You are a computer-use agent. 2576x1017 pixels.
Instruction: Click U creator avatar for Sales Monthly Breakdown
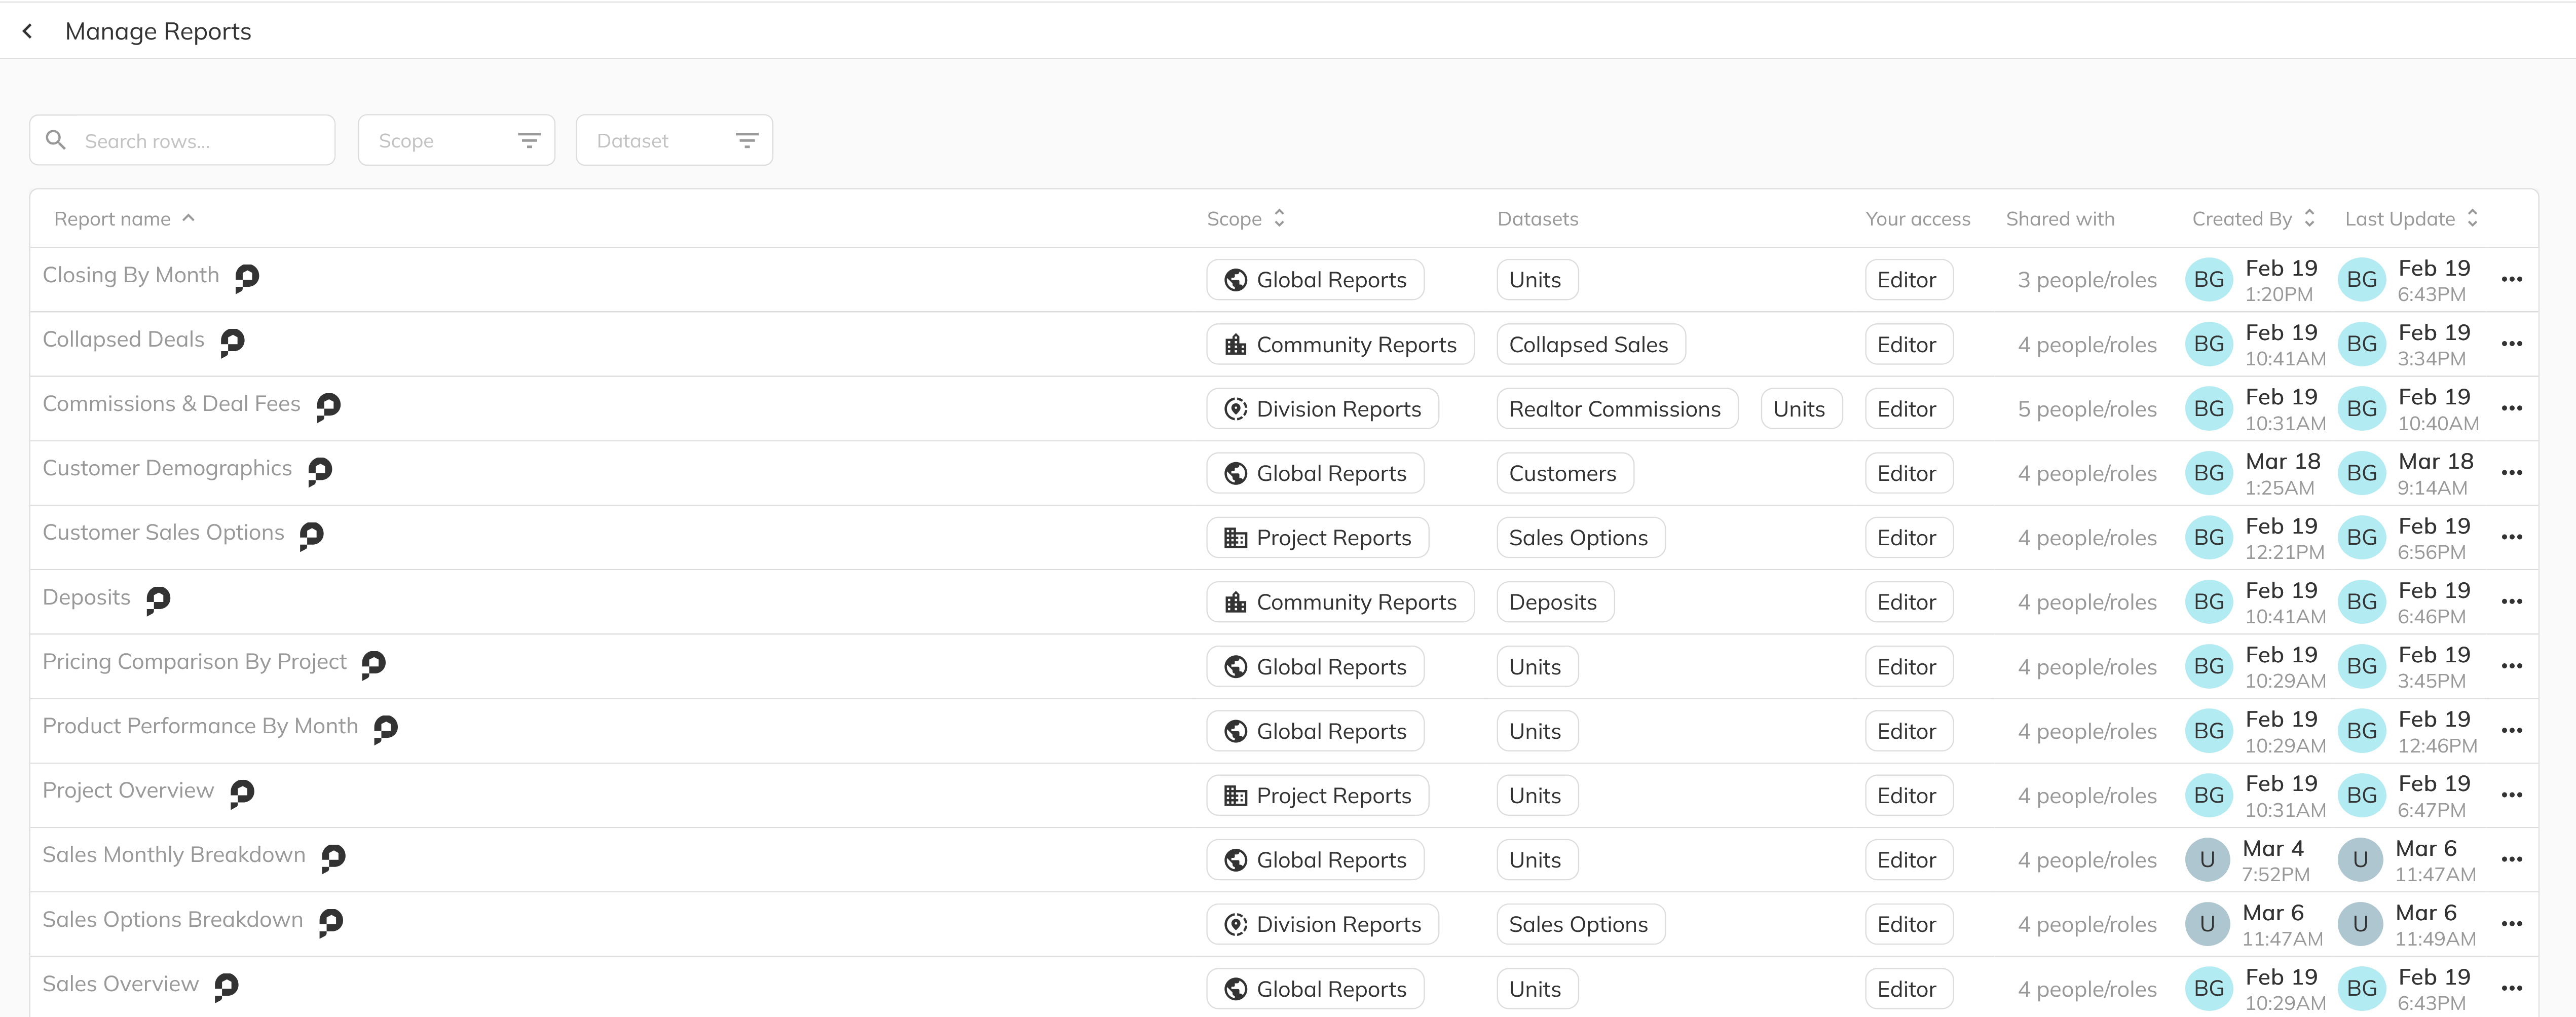tap(2207, 860)
